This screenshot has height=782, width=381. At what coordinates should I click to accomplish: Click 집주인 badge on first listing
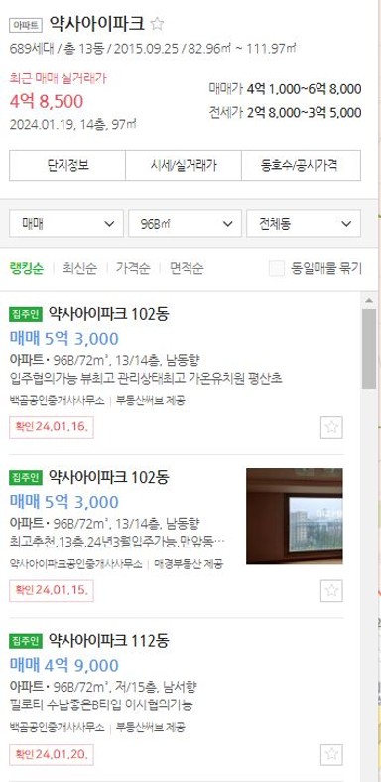pos(26,314)
